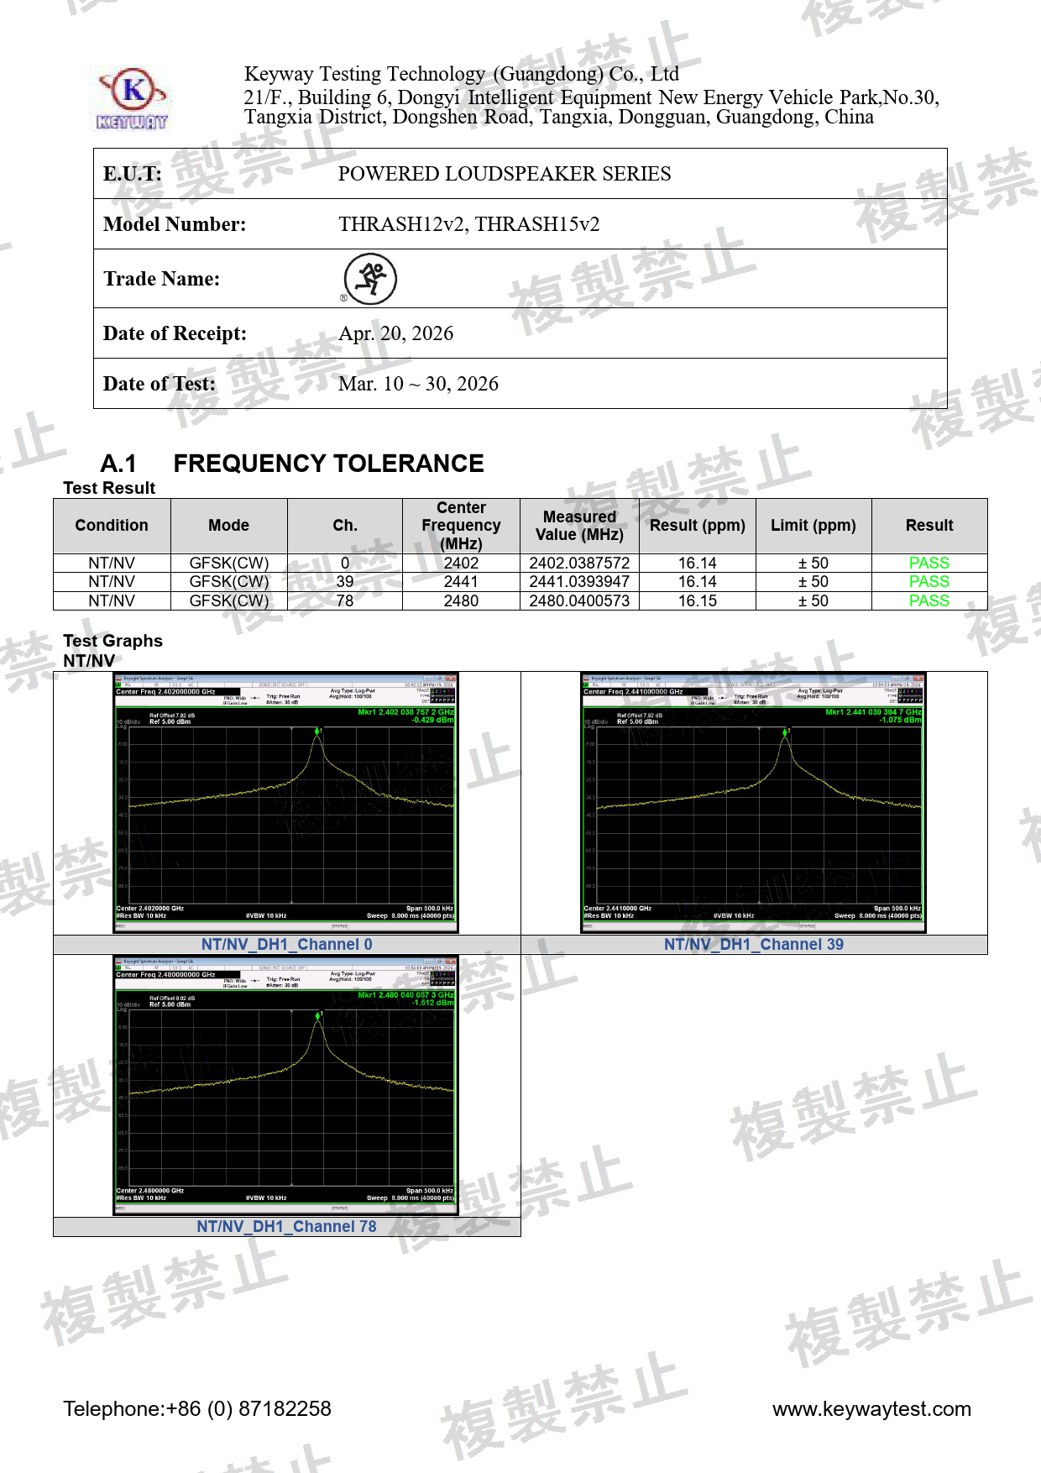
Task: Click the "Measured Value (MHz)" column header
Action: click(579, 526)
